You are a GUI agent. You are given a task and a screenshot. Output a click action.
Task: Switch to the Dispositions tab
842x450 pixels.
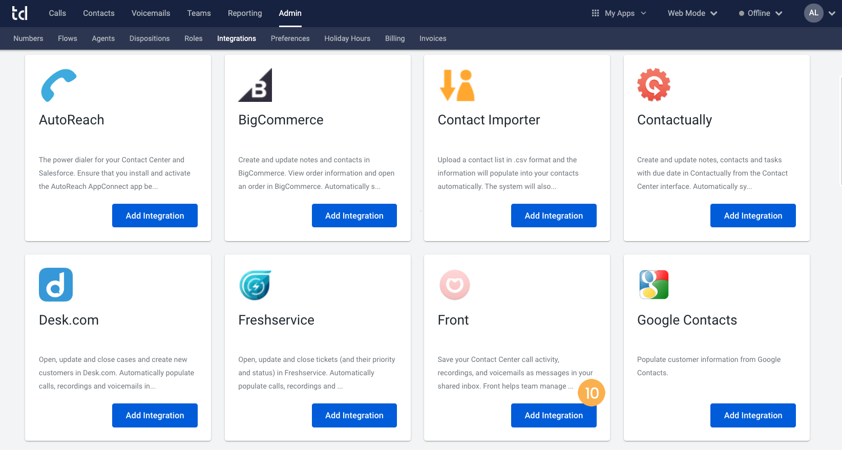coord(150,38)
